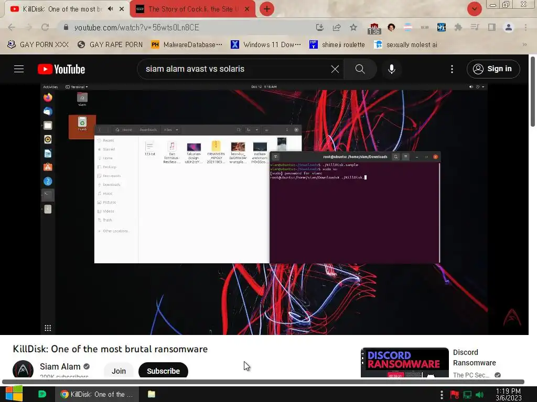Run the search with the magnifier button
Screen dimensions: 537x402
[x=360, y=69]
